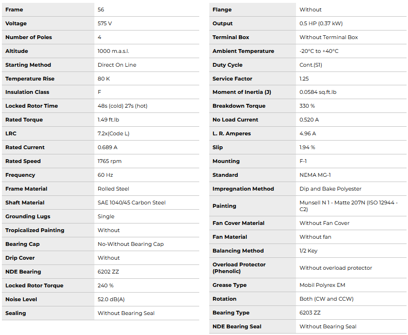
Task: Click the Output 0.5 HP (0.37 kW) value
Action: [x=321, y=23]
